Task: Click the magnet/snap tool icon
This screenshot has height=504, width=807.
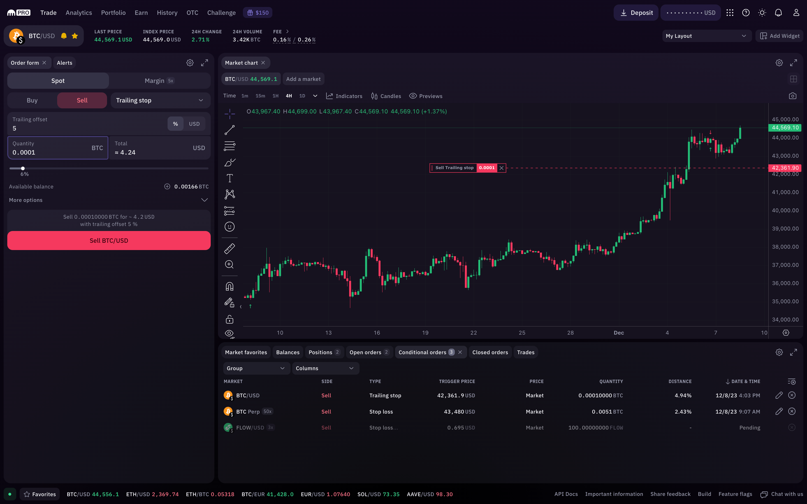Action: point(229,286)
